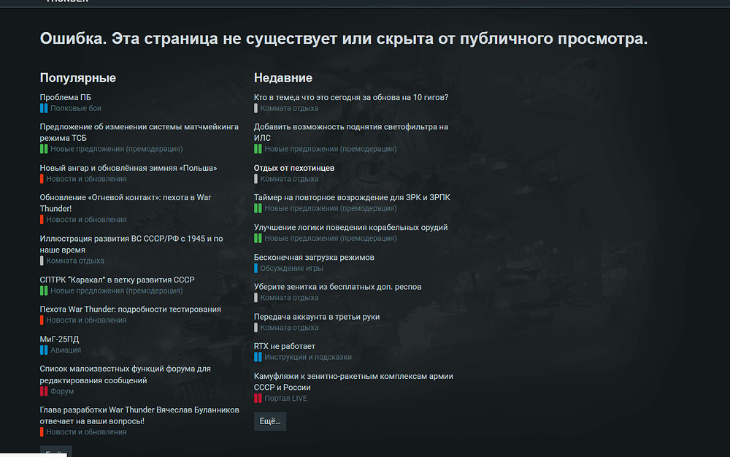Open «Уберите зенитка из бесплатных доп. респов»
The width and height of the screenshot is (730, 457).
point(337,287)
